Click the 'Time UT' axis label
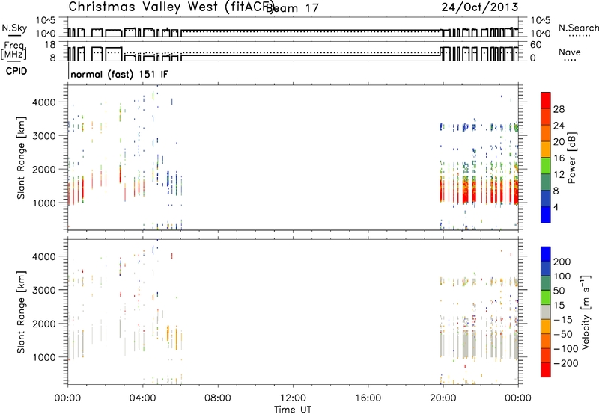 [293, 409]
